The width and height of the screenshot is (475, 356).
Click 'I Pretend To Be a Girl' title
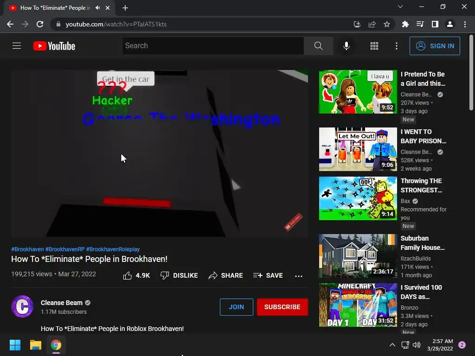423,79
